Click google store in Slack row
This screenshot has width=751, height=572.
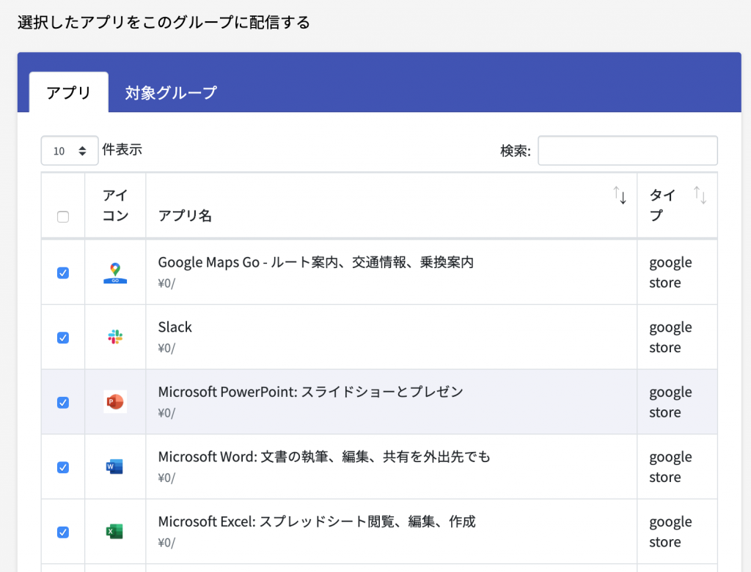670,337
